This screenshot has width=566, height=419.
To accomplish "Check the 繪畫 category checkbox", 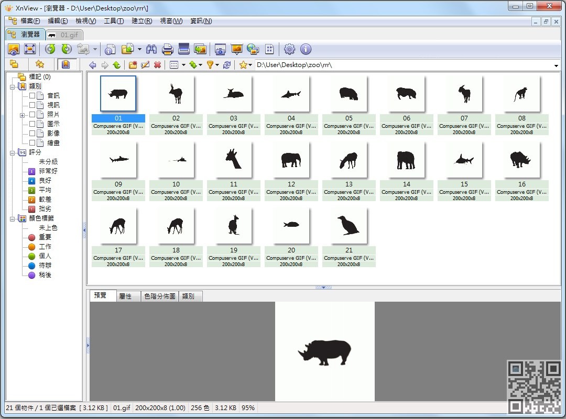I will coord(32,142).
